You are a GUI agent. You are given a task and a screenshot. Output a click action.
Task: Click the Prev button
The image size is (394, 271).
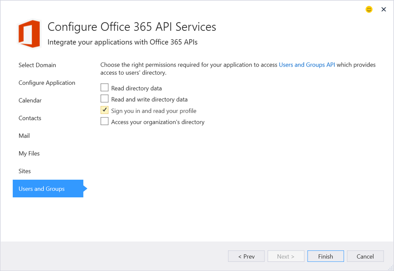click(x=246, y=256)
